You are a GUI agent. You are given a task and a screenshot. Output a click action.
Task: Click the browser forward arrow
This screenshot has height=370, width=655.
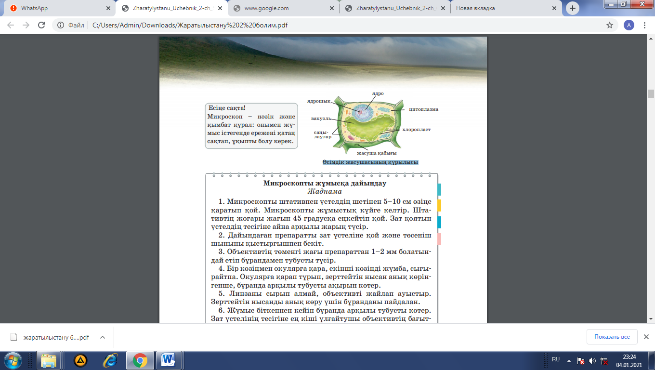pos(26,25)
